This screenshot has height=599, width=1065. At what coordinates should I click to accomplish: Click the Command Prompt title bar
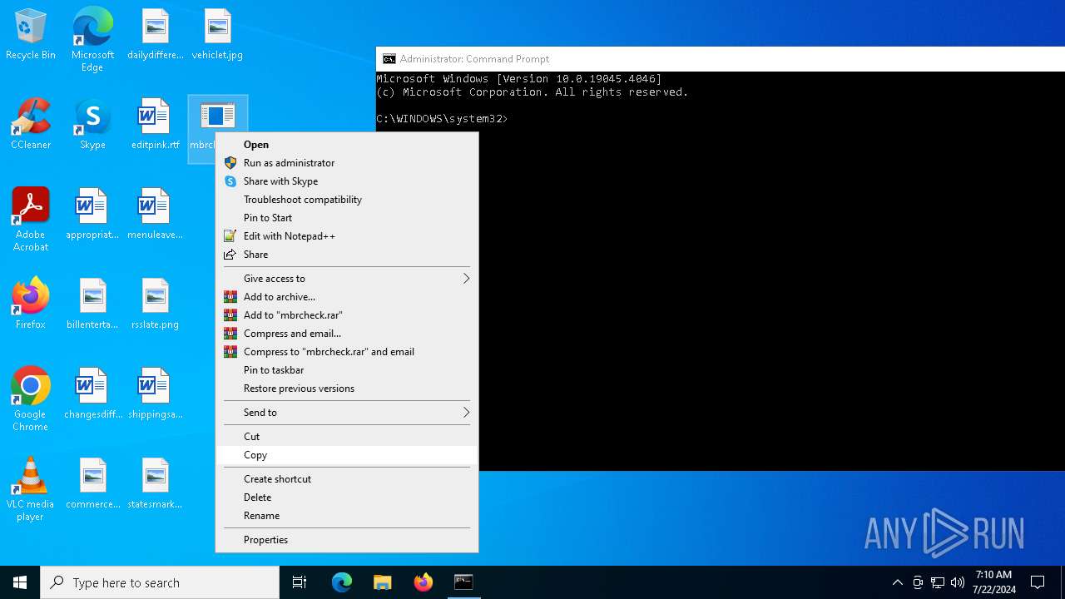[x=721, y=59]
